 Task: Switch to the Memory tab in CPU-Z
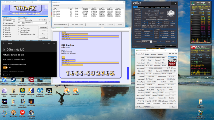click(147, 7)
